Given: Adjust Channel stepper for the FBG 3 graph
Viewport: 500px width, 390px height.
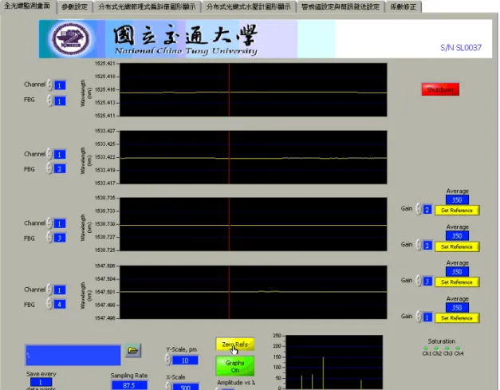Looking at the screenshot, I should [x=49, y=223].
